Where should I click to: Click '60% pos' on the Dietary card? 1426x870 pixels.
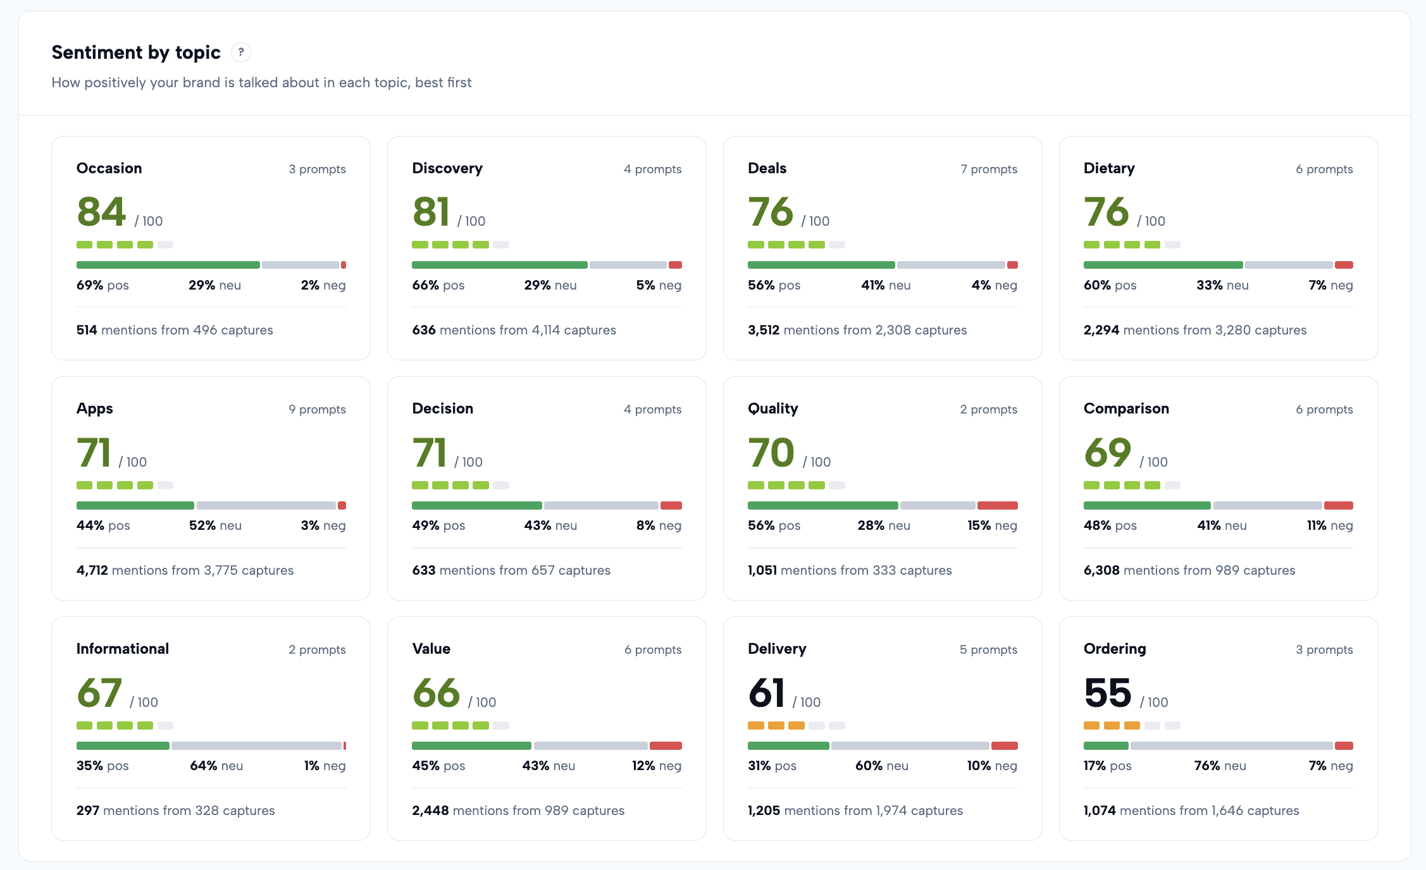point(1110,285)
